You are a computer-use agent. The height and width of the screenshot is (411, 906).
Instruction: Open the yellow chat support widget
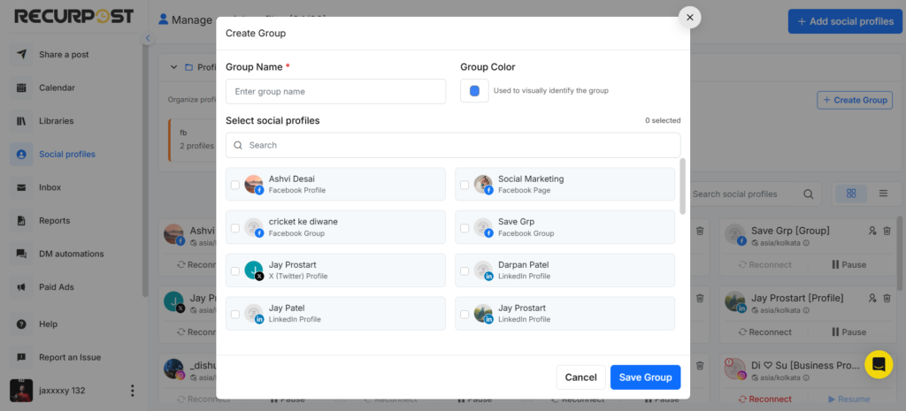pos(879,364)
